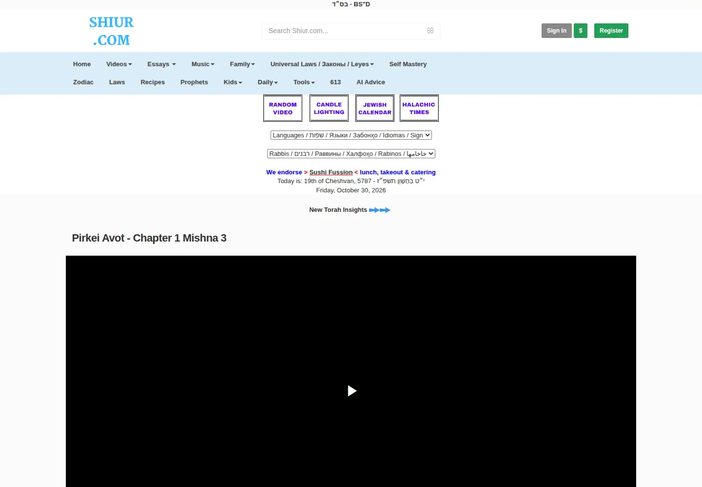Click the blue arrows next to New Torah Insights

click(x=380, y=210)
